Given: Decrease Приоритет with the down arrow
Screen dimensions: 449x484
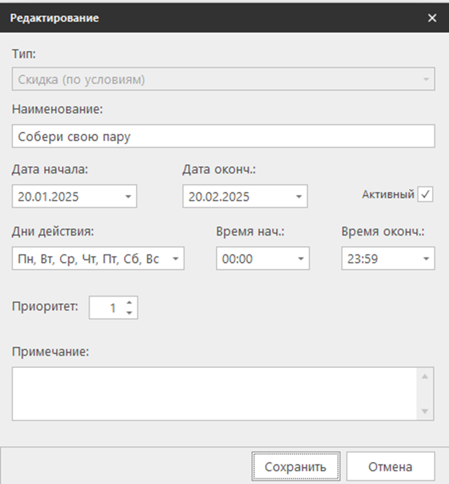Looking at the screenshot, I should click(129, 312).
